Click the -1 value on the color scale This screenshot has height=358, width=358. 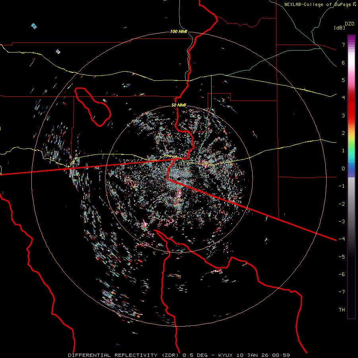[x=342, y=186]
